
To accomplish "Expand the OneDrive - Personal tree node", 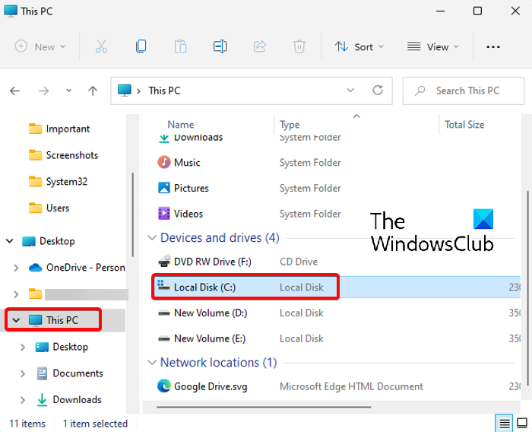I will pos(16,268).
